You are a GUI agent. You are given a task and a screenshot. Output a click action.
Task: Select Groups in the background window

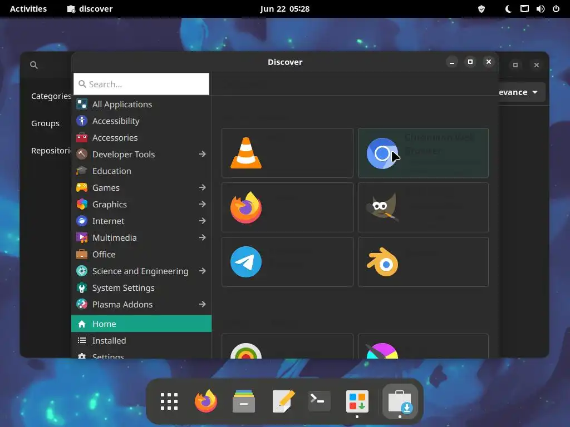[x=46, y=123]
